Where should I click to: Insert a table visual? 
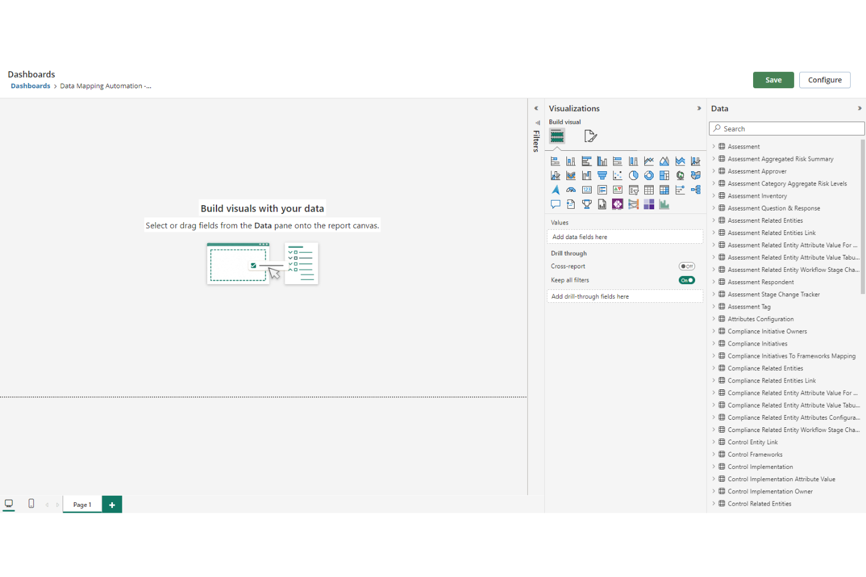[649, 189]
